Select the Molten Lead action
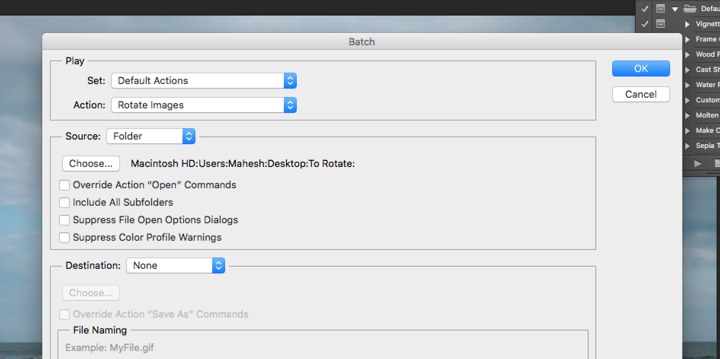 pos(707,115)
